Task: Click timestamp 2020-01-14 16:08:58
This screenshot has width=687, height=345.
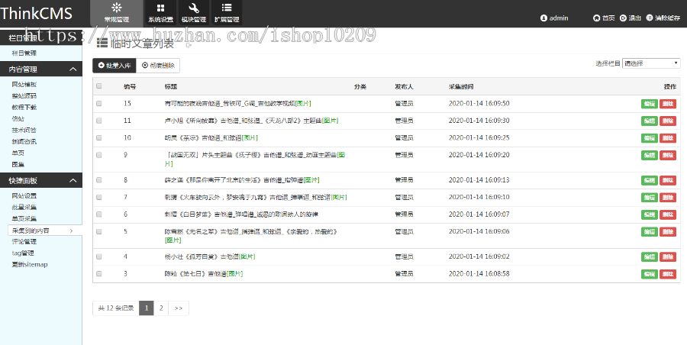Action: 479,273
